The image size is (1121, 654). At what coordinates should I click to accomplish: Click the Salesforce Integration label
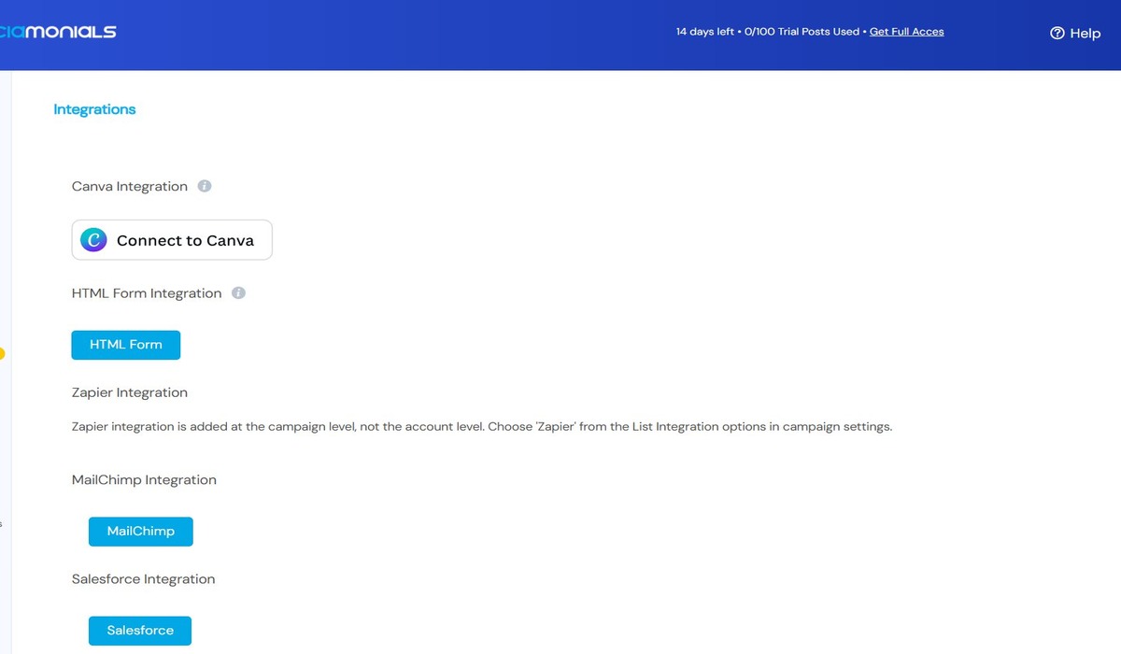[143, 579]
